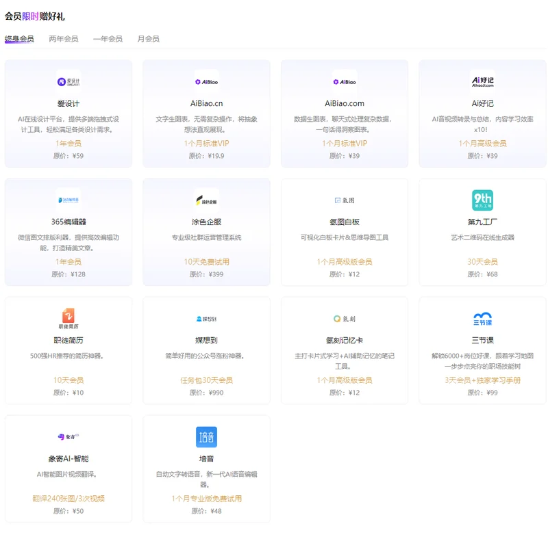Click 1个月标准VIP under AiBiao.cn
The image size is (548, 539).
click(206, 143)
